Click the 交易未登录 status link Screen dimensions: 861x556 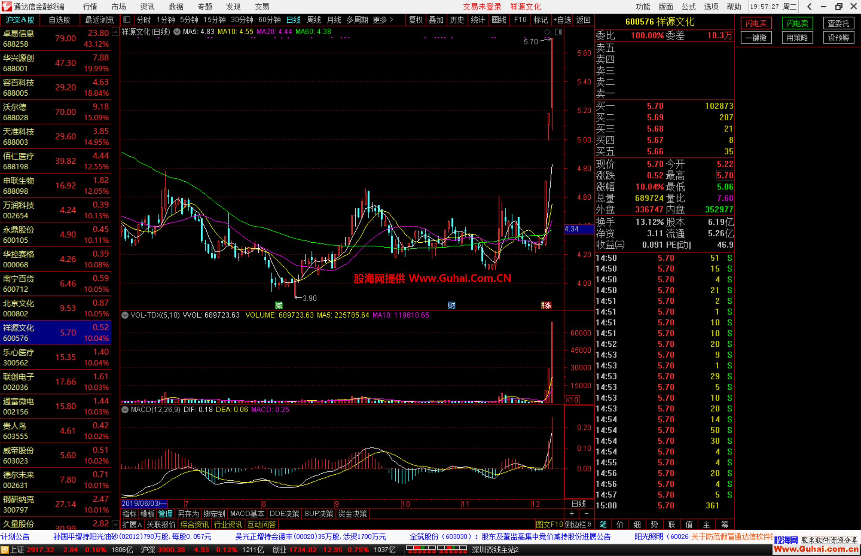(x=482, y=6)
